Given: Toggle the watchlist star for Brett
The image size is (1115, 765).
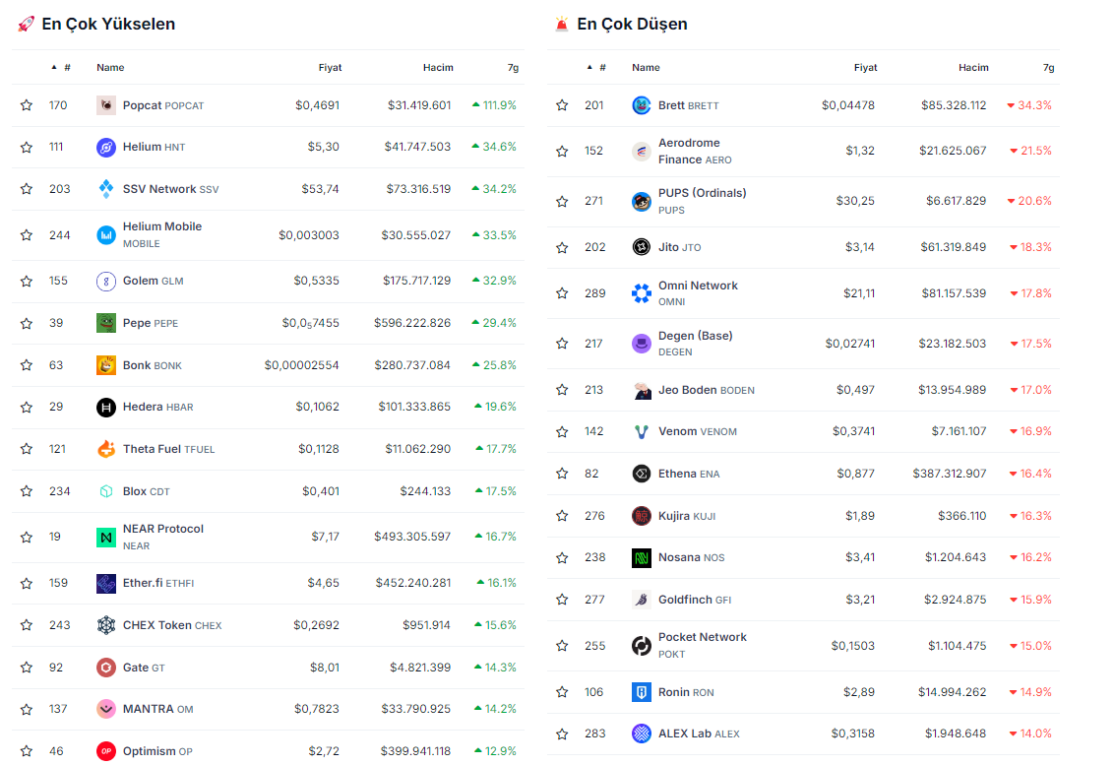Looking at the screenshot, I should (x=562, y=105).
